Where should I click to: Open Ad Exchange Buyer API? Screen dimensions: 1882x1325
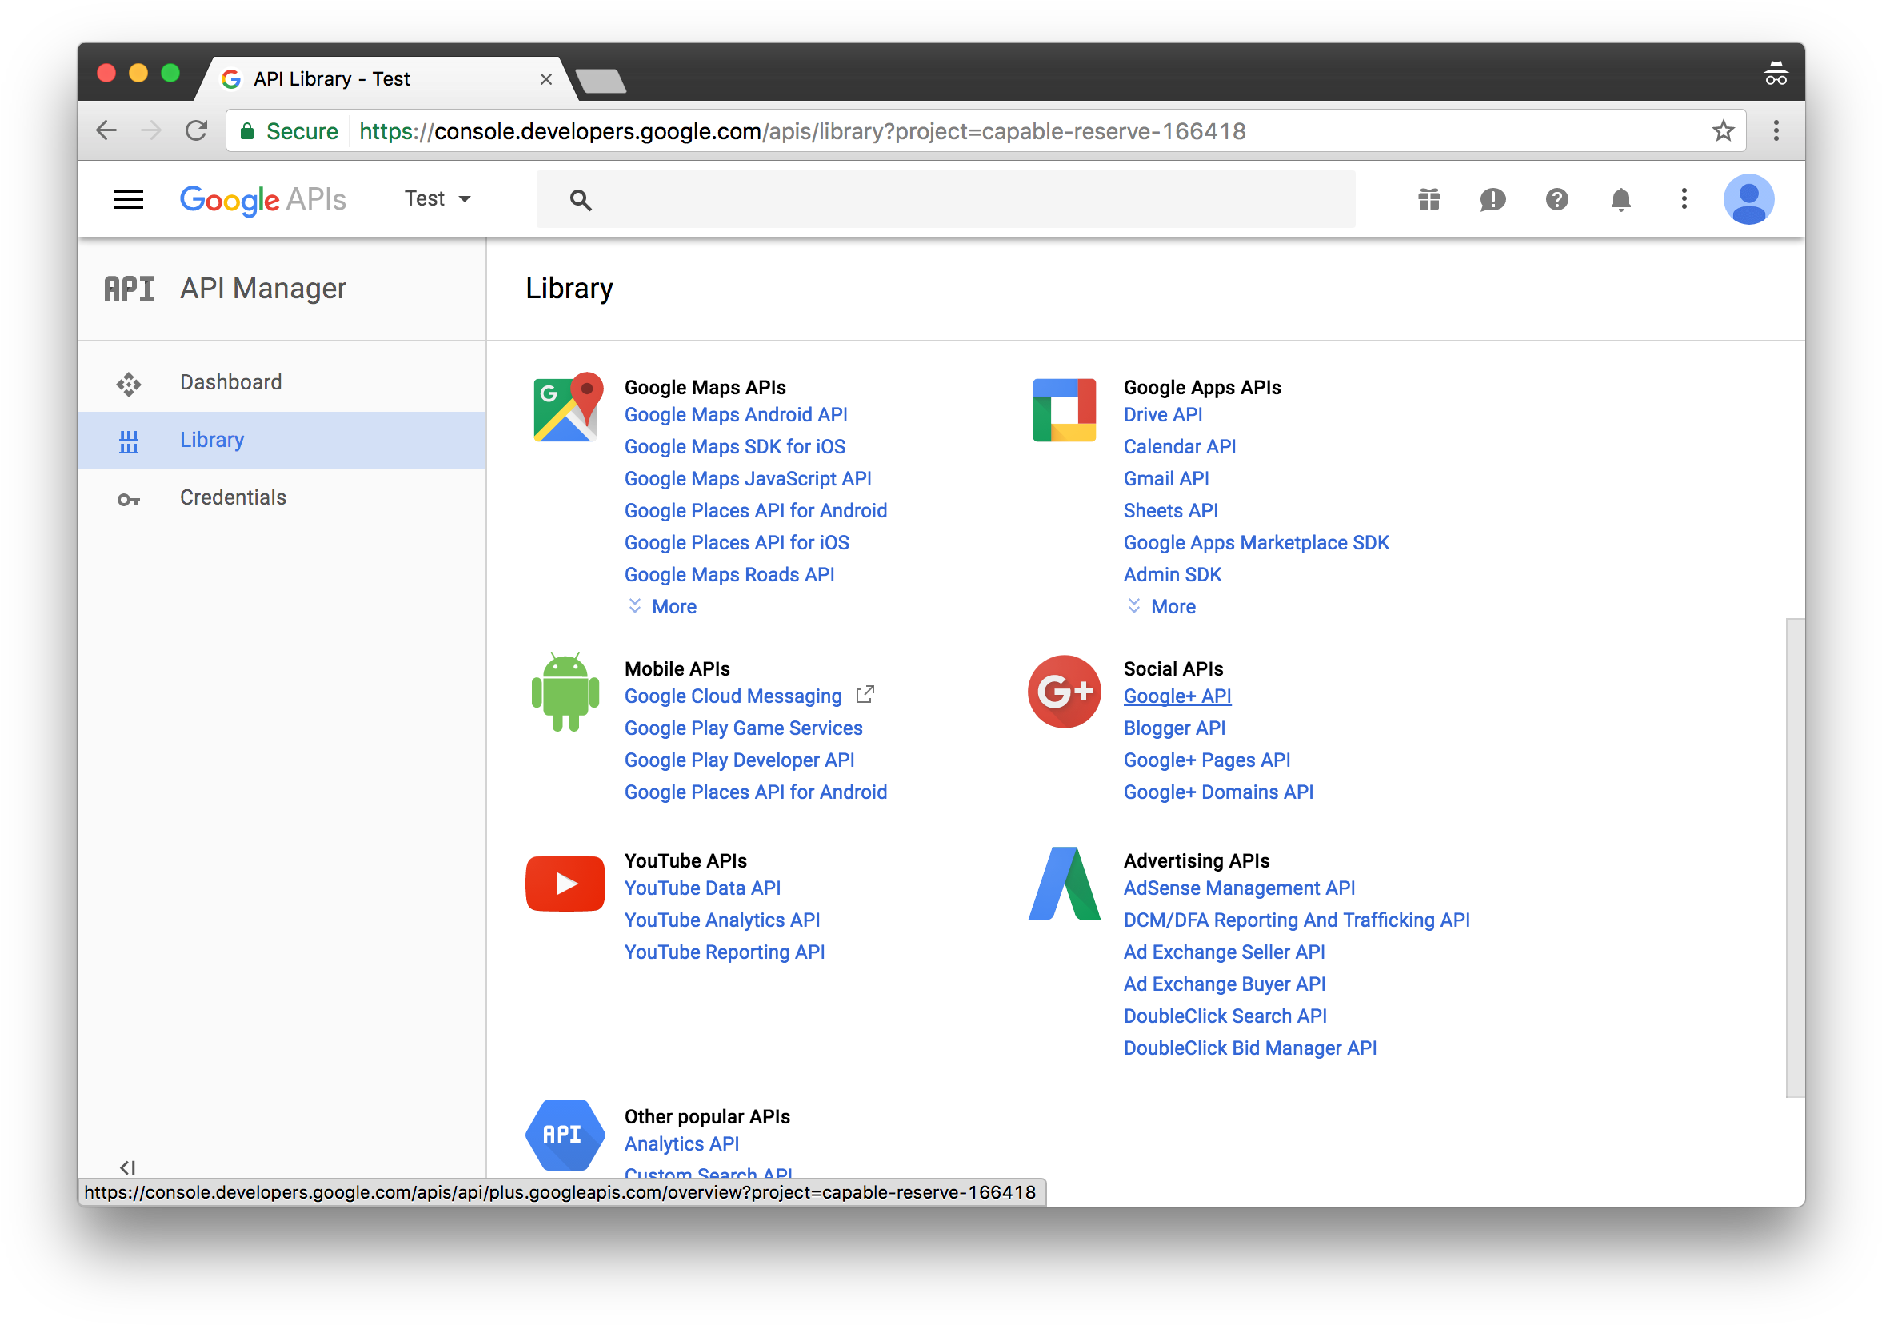click(x=1225, y=984)
